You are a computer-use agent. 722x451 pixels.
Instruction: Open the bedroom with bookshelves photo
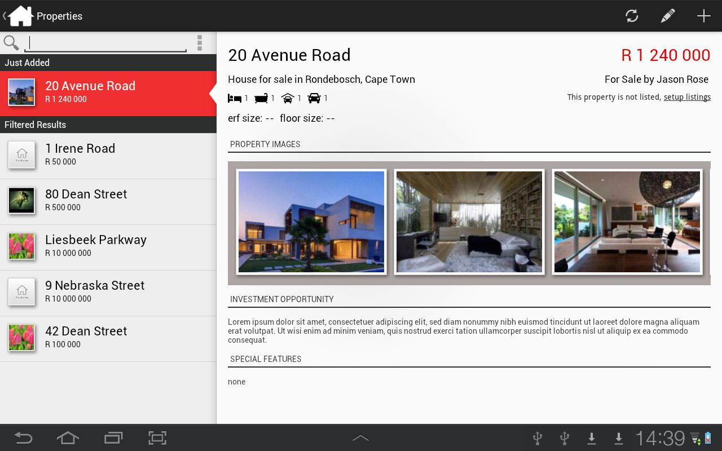click(x=469, y=222)
